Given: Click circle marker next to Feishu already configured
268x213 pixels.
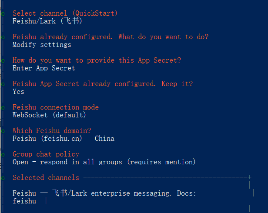Looking at the screenshot, I should pos(3,38).
